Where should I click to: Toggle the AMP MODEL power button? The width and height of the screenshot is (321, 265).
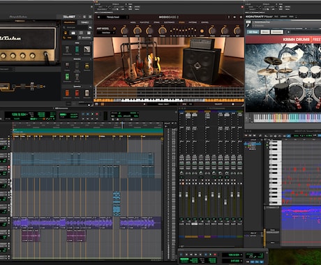coord(114,29)
